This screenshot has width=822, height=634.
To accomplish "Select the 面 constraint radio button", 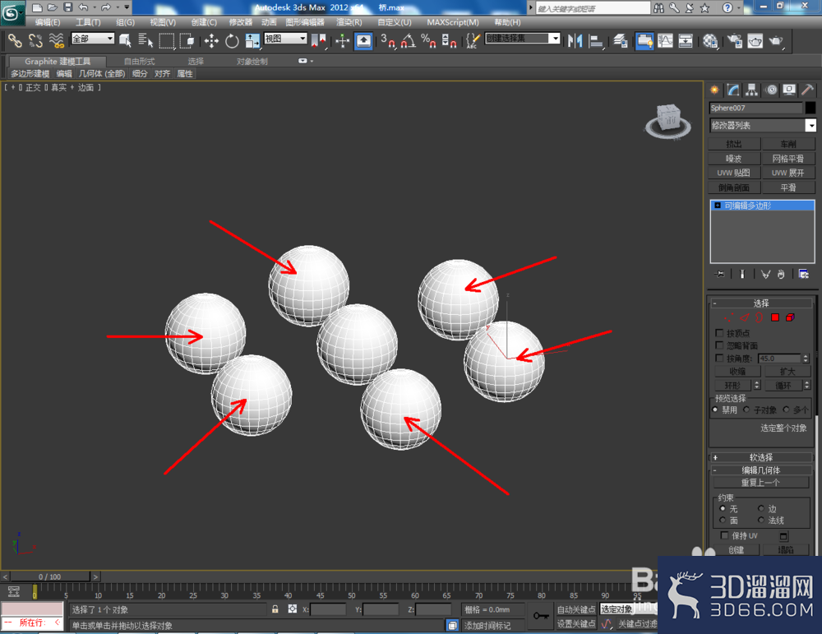I will coord(723,520).
